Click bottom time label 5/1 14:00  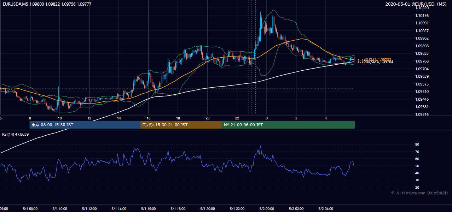pyautogui.click(x=118, y=209)
